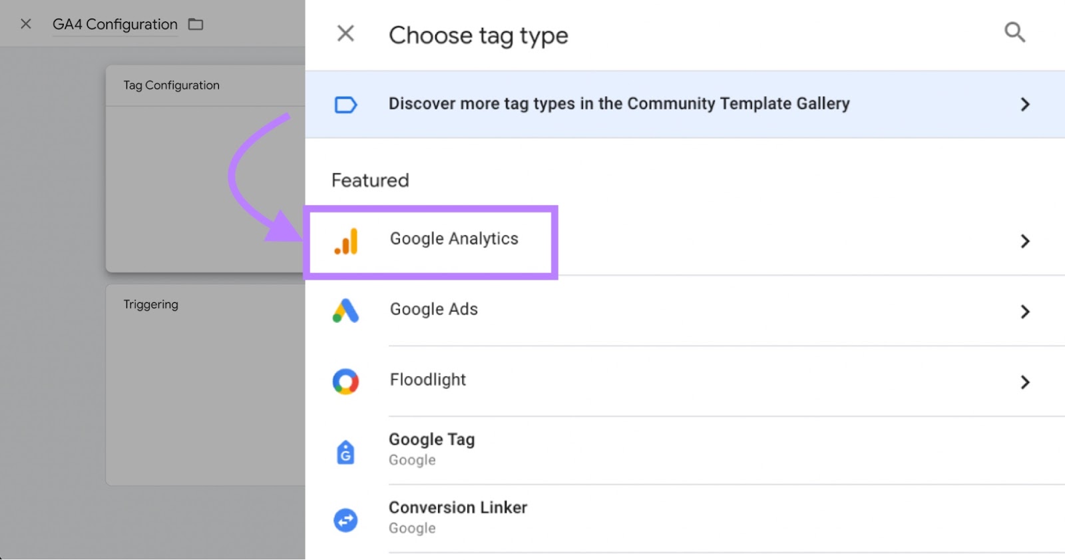Click the Conversion Linker arrows icon
This screenshot has height=560, width=1065.
pyautogui.click(x=345, y=520)
